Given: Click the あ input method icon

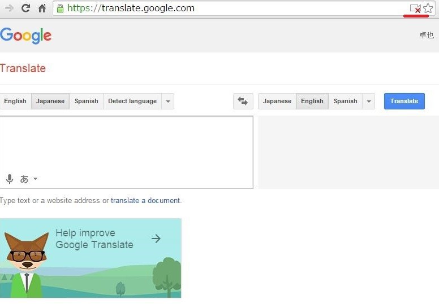Looking at the screenshot, I should [24, 179].
